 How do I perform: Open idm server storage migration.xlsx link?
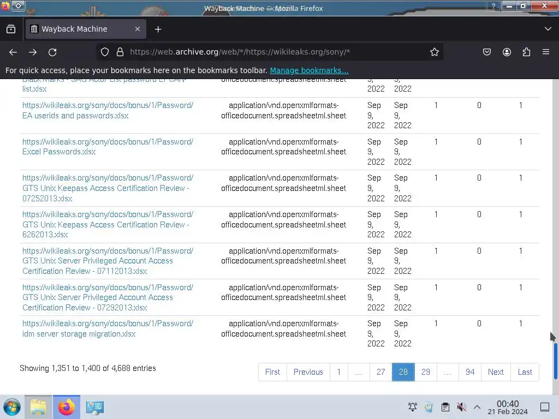[x=108, y=328]
